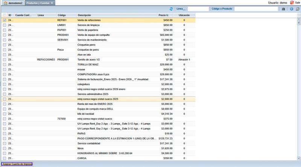The width and height of the screenshot is (301, 167).
Task: Click the vertical scrollbar down arrow
Action: [299, 158]
